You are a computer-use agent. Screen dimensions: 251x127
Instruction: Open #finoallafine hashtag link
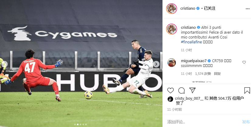(191, 42)
